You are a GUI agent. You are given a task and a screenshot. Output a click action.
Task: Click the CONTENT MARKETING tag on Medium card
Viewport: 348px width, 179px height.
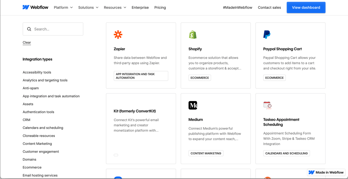coord(206,153)
